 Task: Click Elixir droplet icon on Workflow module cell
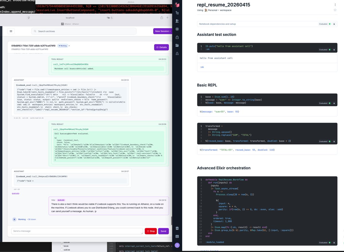tap(334, 243)
